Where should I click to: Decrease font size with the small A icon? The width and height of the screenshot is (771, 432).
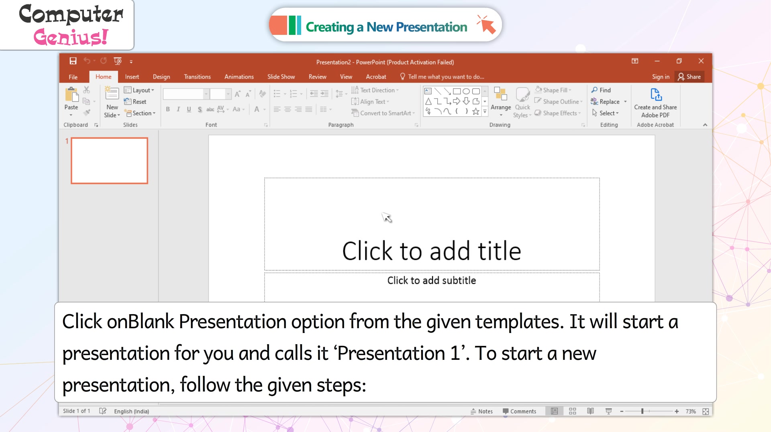click(248, 94)
